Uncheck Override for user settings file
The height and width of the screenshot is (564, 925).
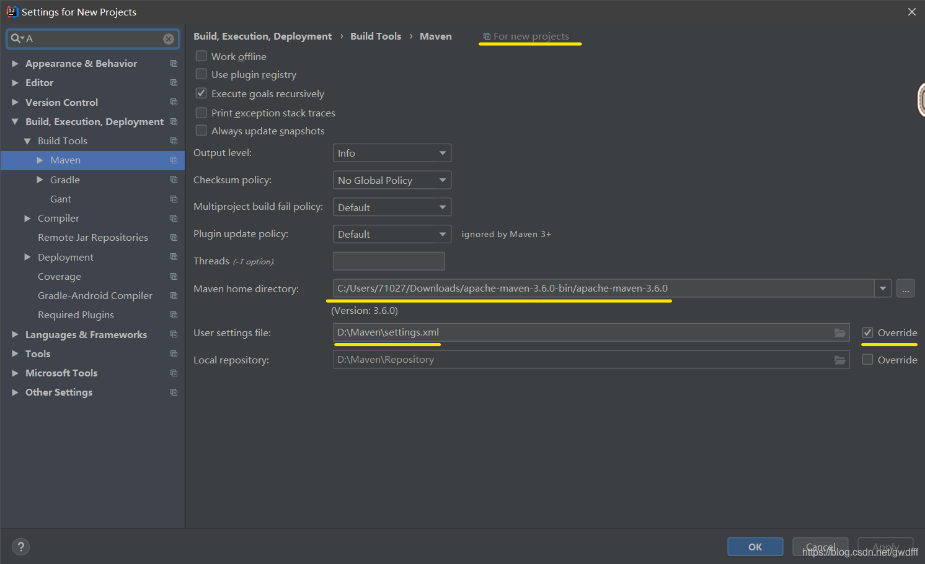tap(868, 332)
